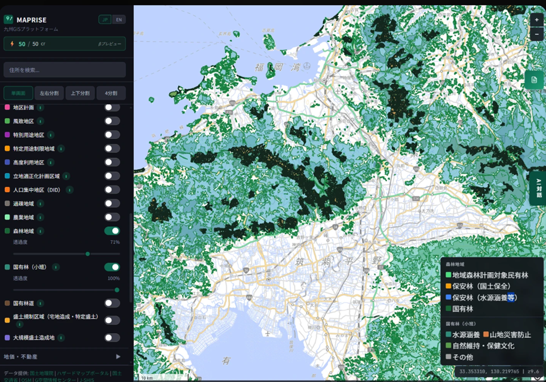Click legend entry 保安林（国土保全）

pos(478,286)
